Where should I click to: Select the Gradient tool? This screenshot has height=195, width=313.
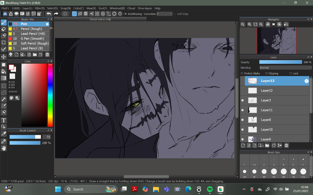point(4,78)
